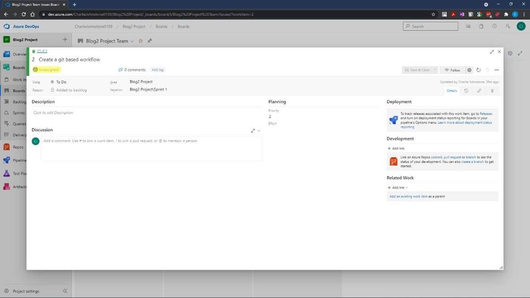Open Backlogs in the sidebar
This screenshot has width=530, height=298.
tap(15, 102)
